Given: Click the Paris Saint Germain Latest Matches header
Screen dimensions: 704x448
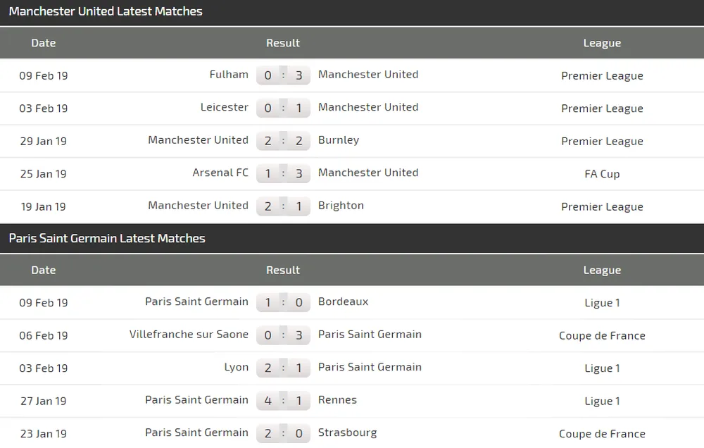Looking at the screenshot, I should click(107, 238).
